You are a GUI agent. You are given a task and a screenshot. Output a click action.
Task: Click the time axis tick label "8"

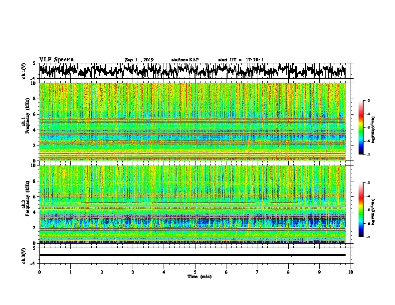click(x=288, y=272)
